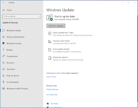
Task: Click 'Looking for info on the latest updates?'
Action: tap(63, 73)
